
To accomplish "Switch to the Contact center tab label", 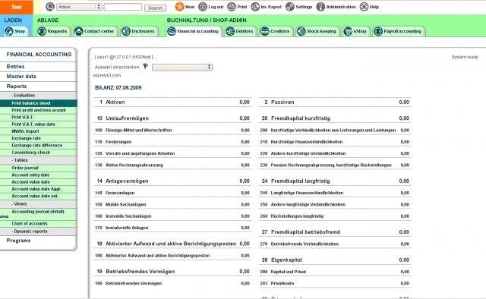I will coord(99,31).
